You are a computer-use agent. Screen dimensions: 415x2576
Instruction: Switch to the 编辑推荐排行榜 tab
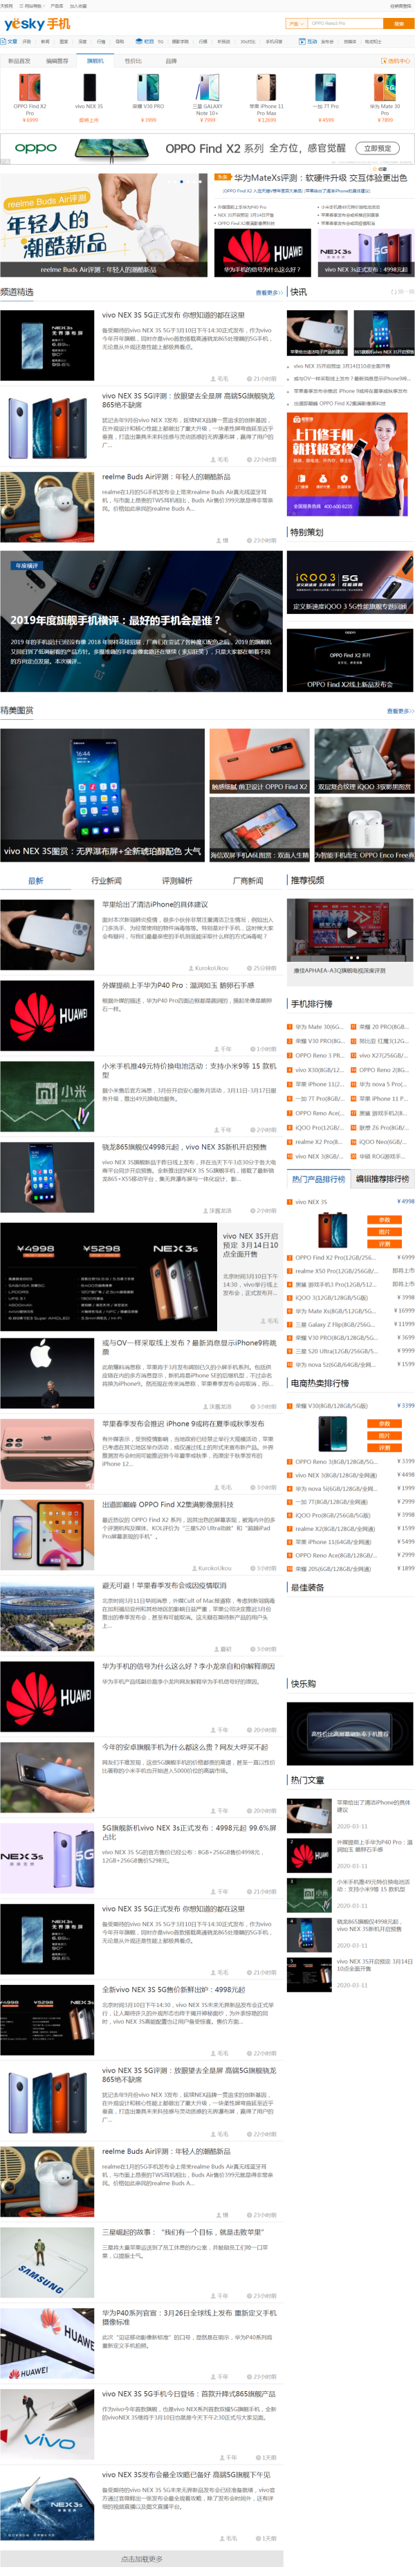pyautogui.click(x=383, y=1179)
